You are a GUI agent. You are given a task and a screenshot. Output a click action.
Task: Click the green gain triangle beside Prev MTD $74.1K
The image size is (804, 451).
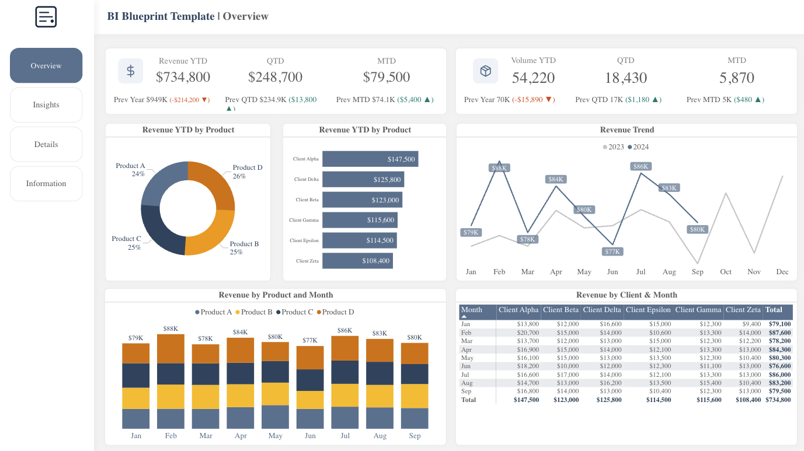429,99
